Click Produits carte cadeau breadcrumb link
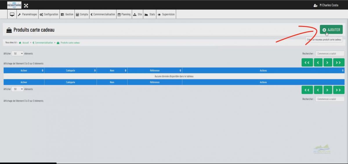 click(70, 43)
